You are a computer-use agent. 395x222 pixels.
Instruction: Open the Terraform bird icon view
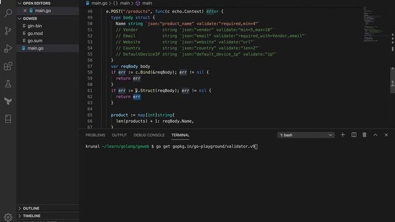[x=8, y=101]
